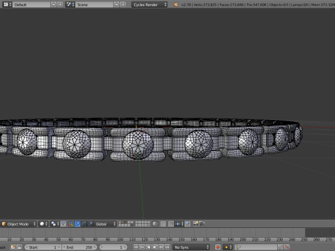Toggle proportional editing button
Screen dimensions: 335x251
click(x=163, y=224)
